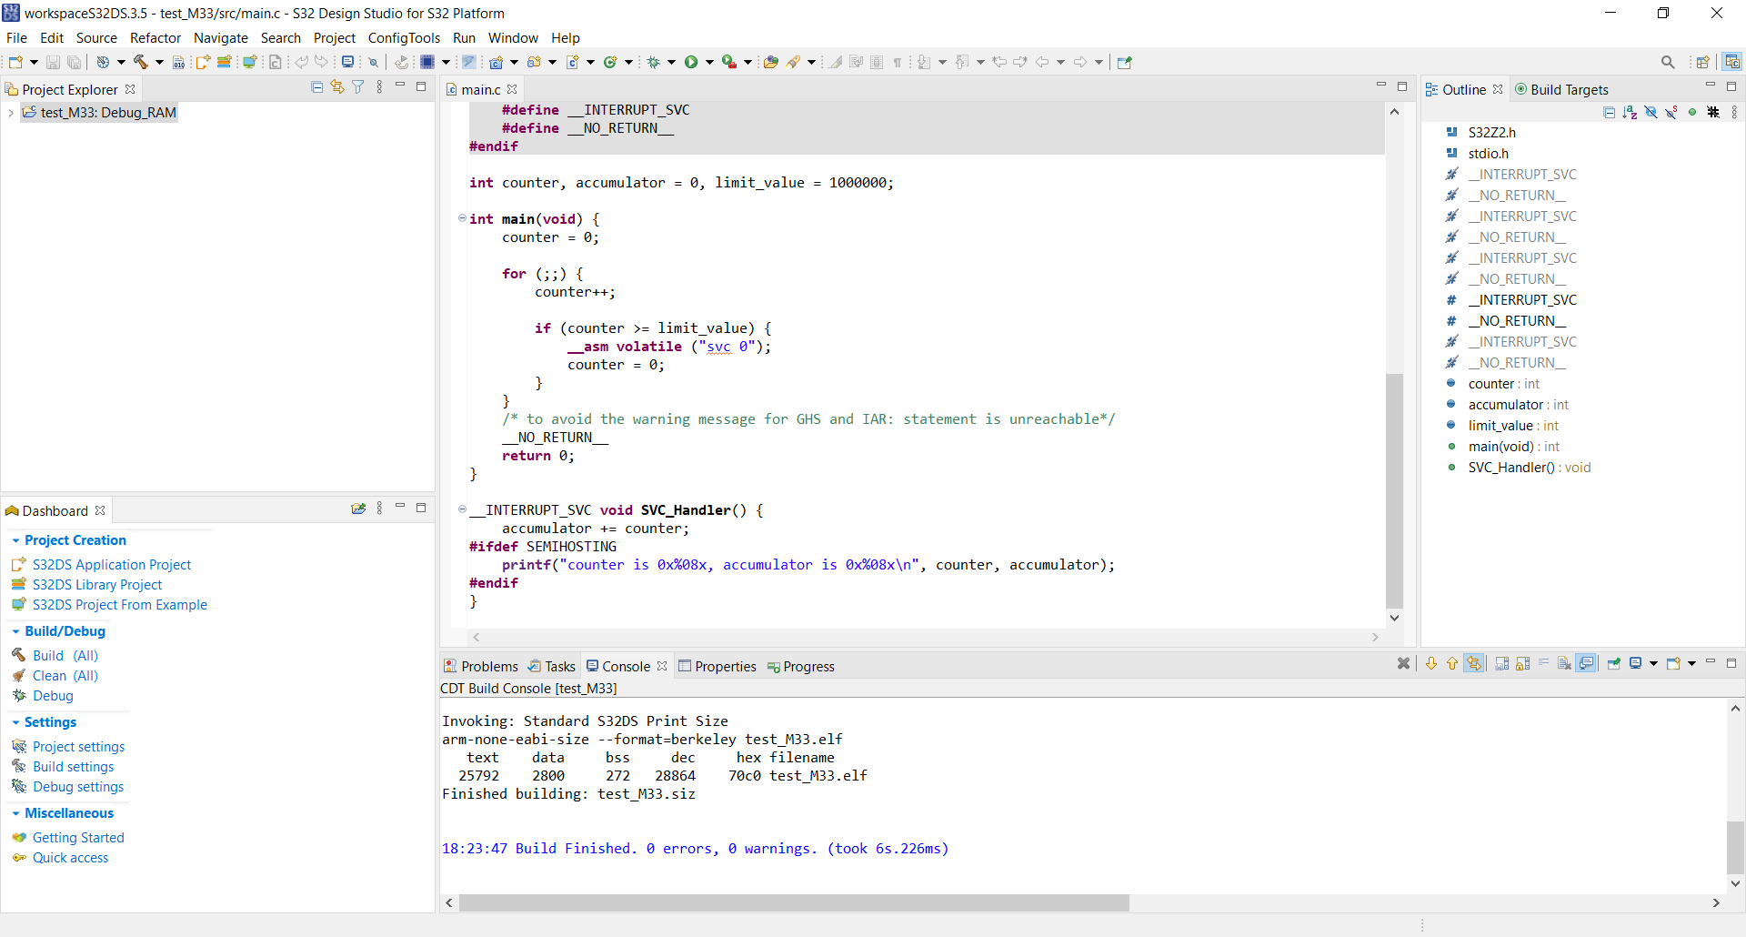Switch to the C/C++ perspective icon

(1732, 62)
